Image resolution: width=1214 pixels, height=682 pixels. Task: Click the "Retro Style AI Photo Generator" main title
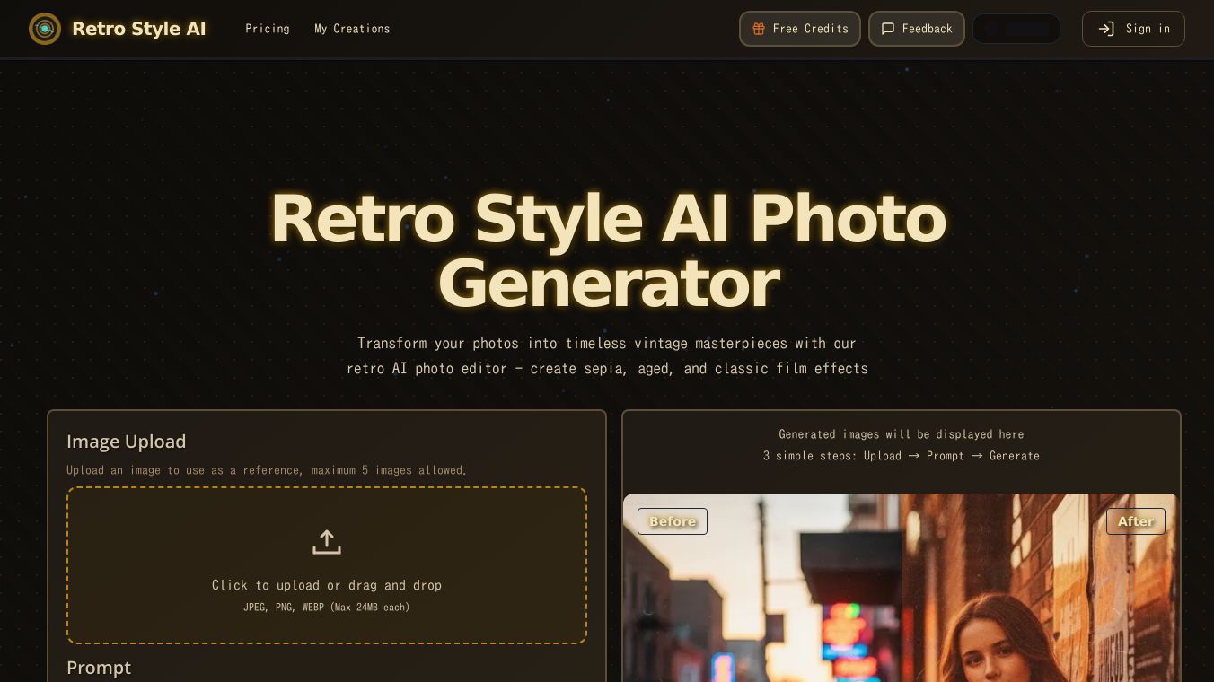(608, 251)
